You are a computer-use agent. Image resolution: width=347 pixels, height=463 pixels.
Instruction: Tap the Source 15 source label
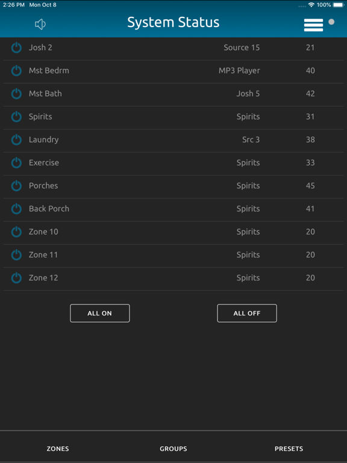(242, 48)
